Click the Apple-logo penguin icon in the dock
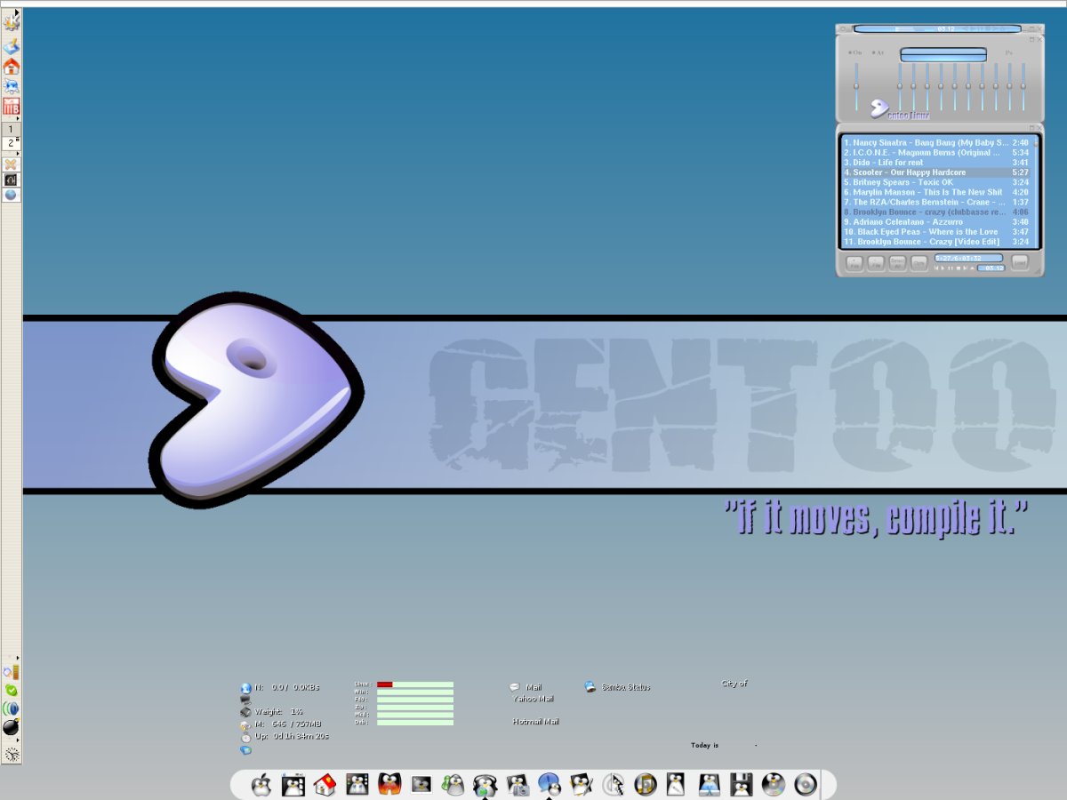 (261, 785)
